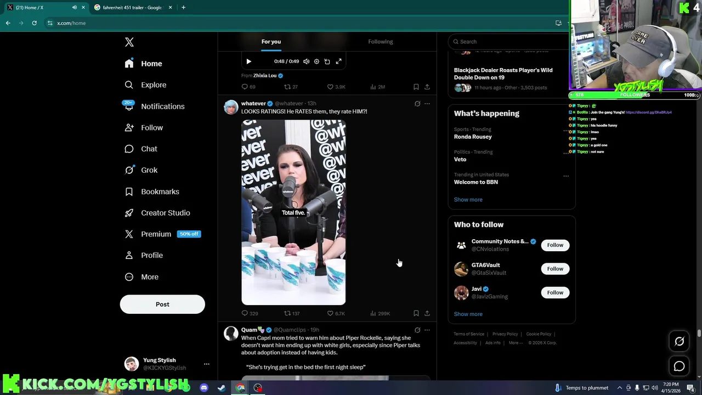This screenshot has height=395, width=702.
Task: Open more options on whatever post
Action: [427, 104]
